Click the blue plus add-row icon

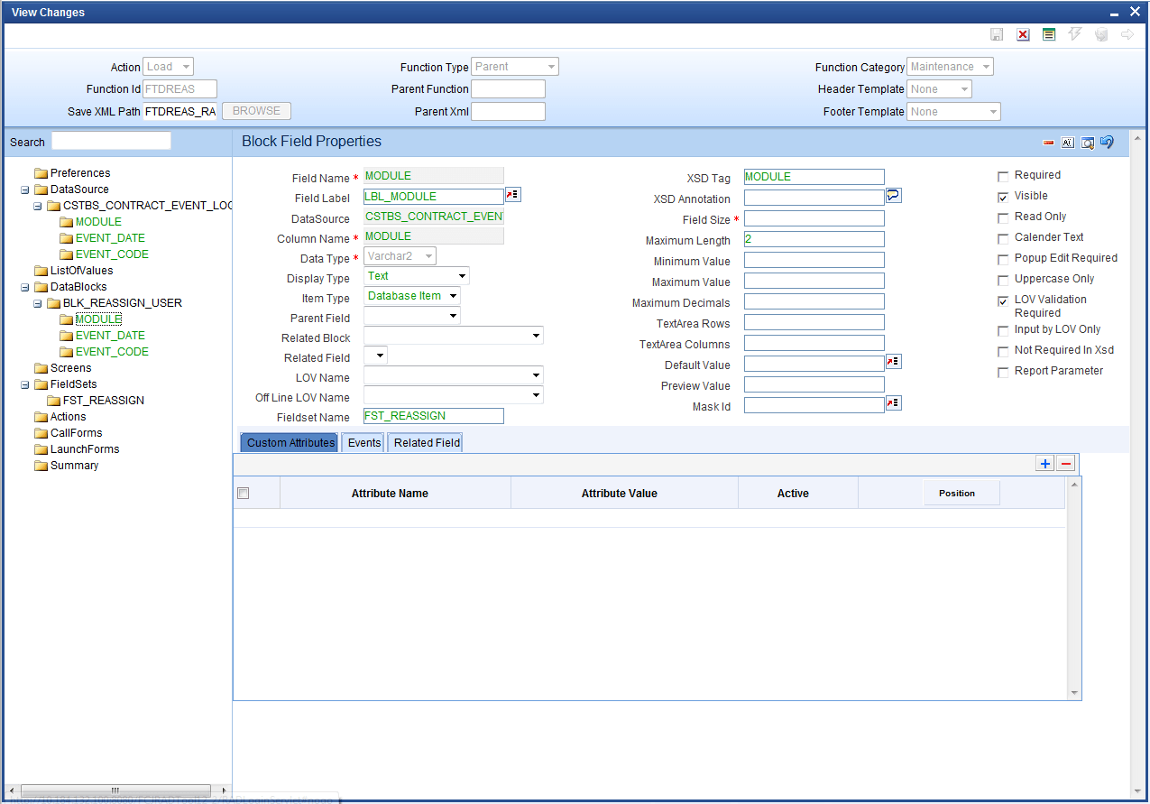point(1045,464)
